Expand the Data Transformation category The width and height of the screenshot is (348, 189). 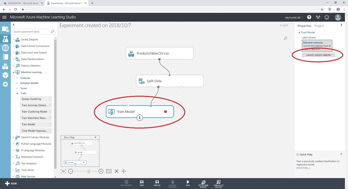pyautogui.click(x=13, y=59)
